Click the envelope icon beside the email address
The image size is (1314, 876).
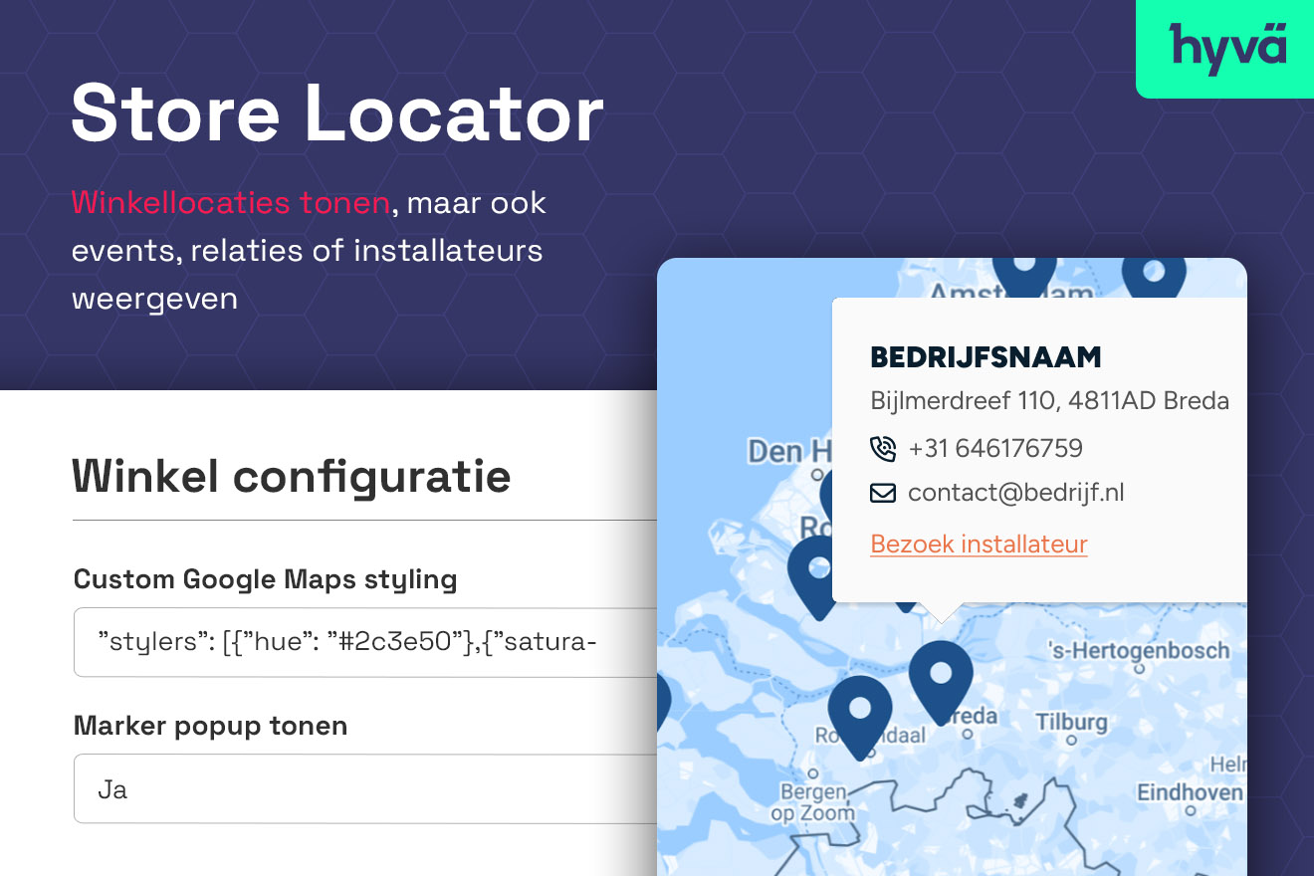882,492
